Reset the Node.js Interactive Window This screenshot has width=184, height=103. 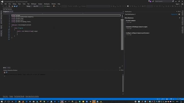[7, 72]
